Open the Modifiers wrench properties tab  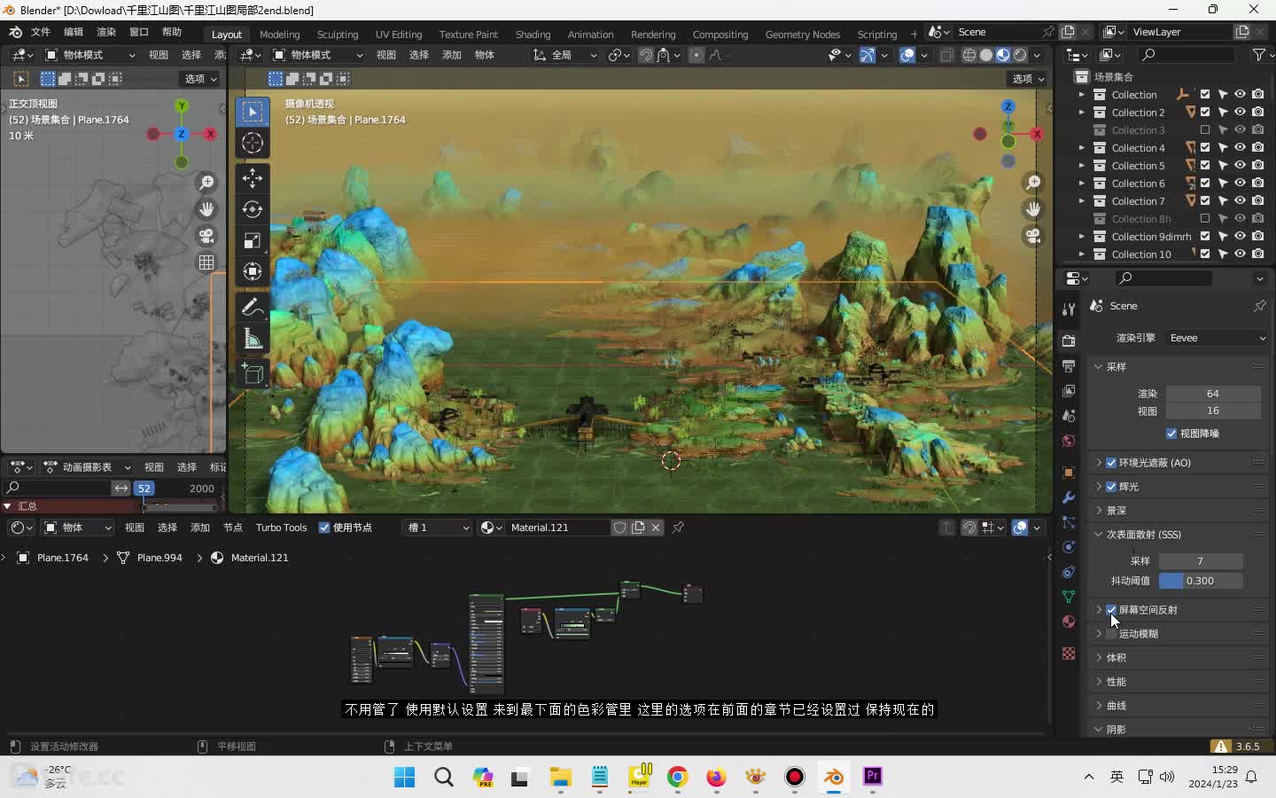pyautogui.click(x=1069, y=497)
